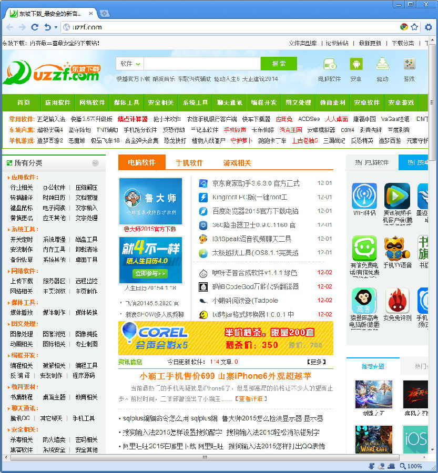Open the World of Warcraft topic thumbnail
This screenshot has width=438, height=473.
pyautogui.click(x=374, y=439)
